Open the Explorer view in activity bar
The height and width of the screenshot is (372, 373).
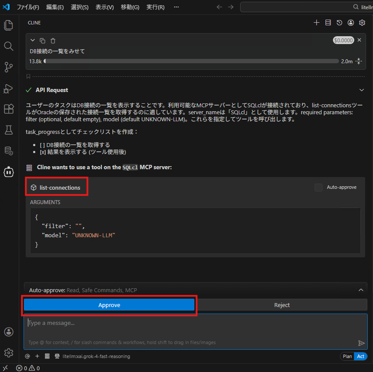[9, 25]
